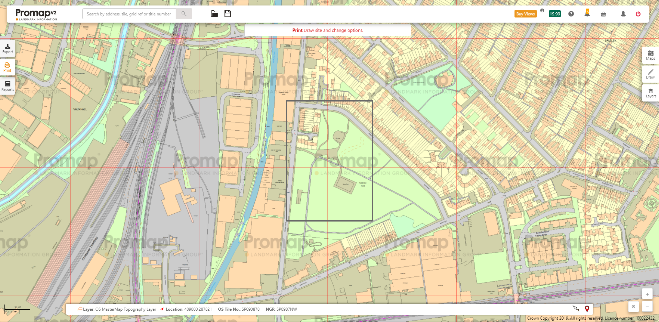Zoom in with the plus button

(647, 294)
